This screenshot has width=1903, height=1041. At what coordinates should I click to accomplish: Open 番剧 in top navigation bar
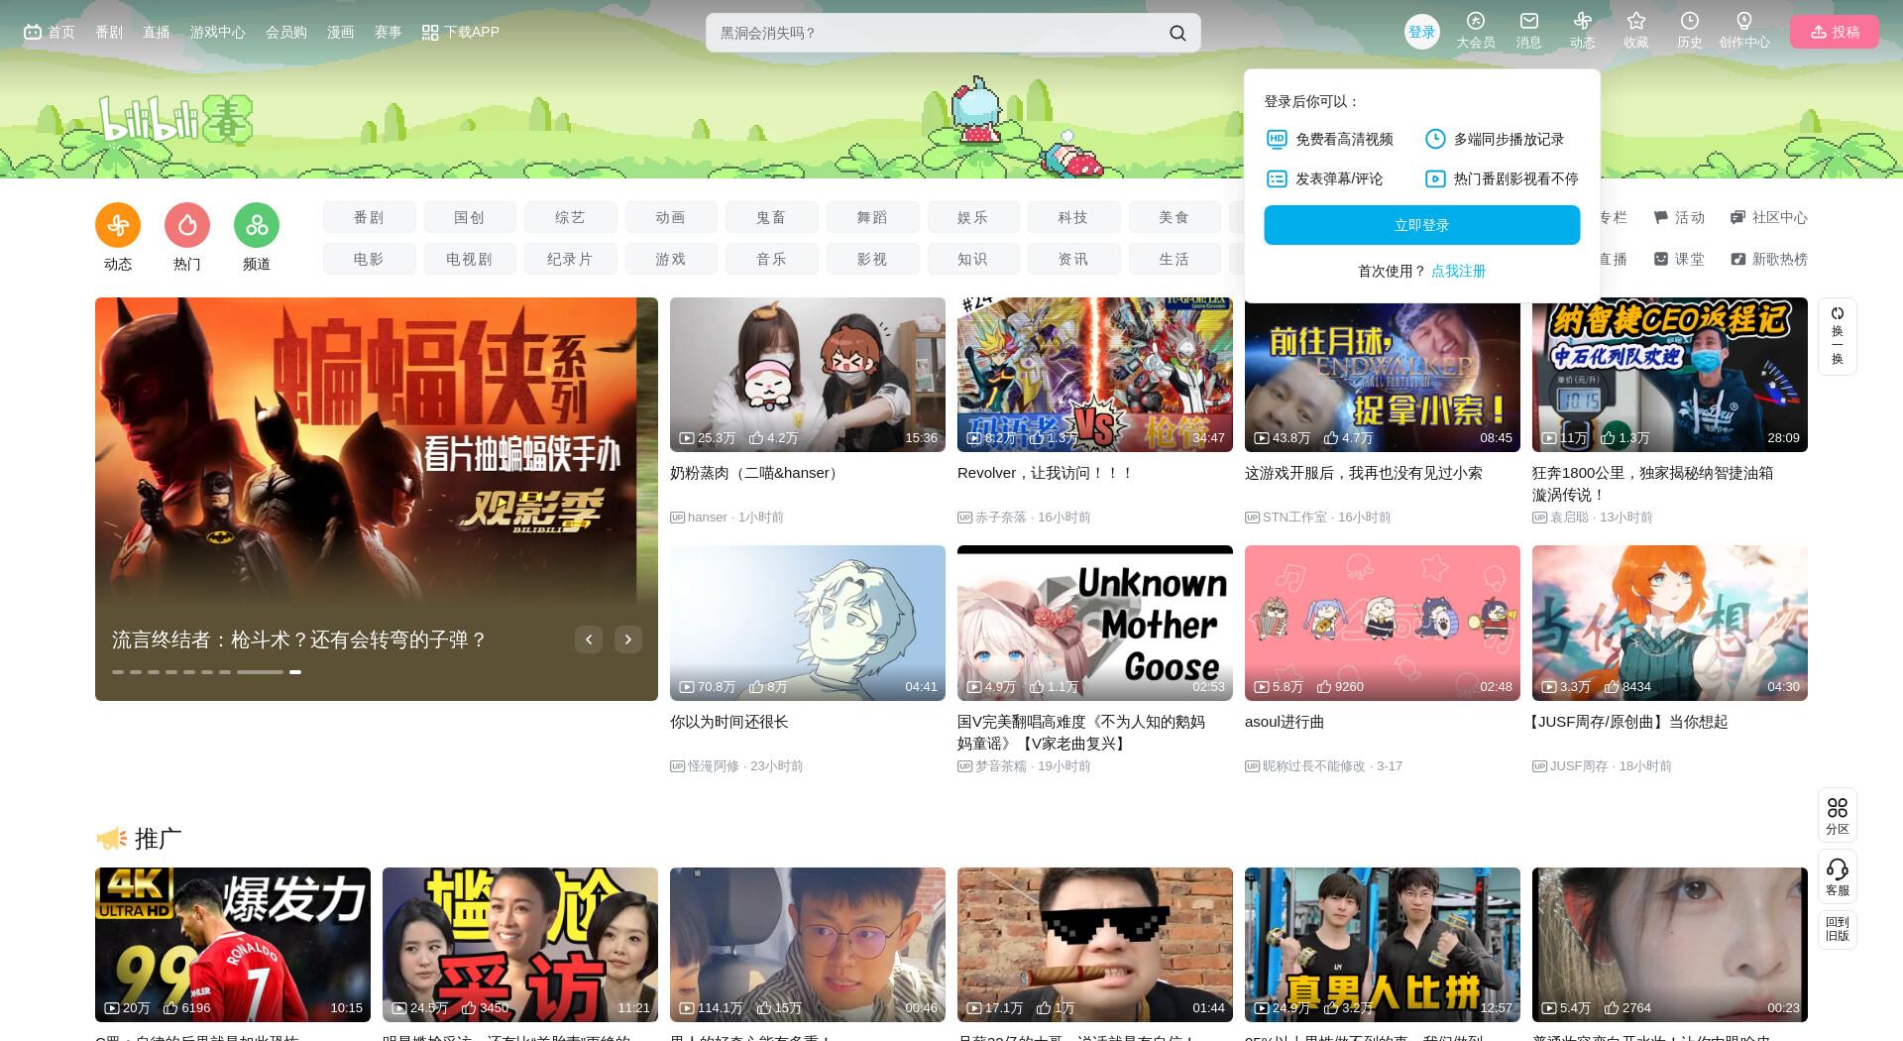pyautogui.click(x=109, y=32)
